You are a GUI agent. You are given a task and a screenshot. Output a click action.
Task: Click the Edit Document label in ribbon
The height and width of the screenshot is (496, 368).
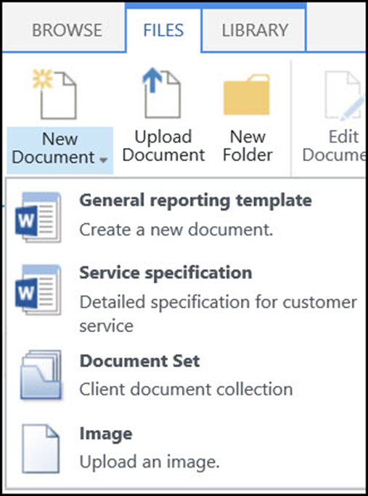pyautogui.click(x=334, y=146)
